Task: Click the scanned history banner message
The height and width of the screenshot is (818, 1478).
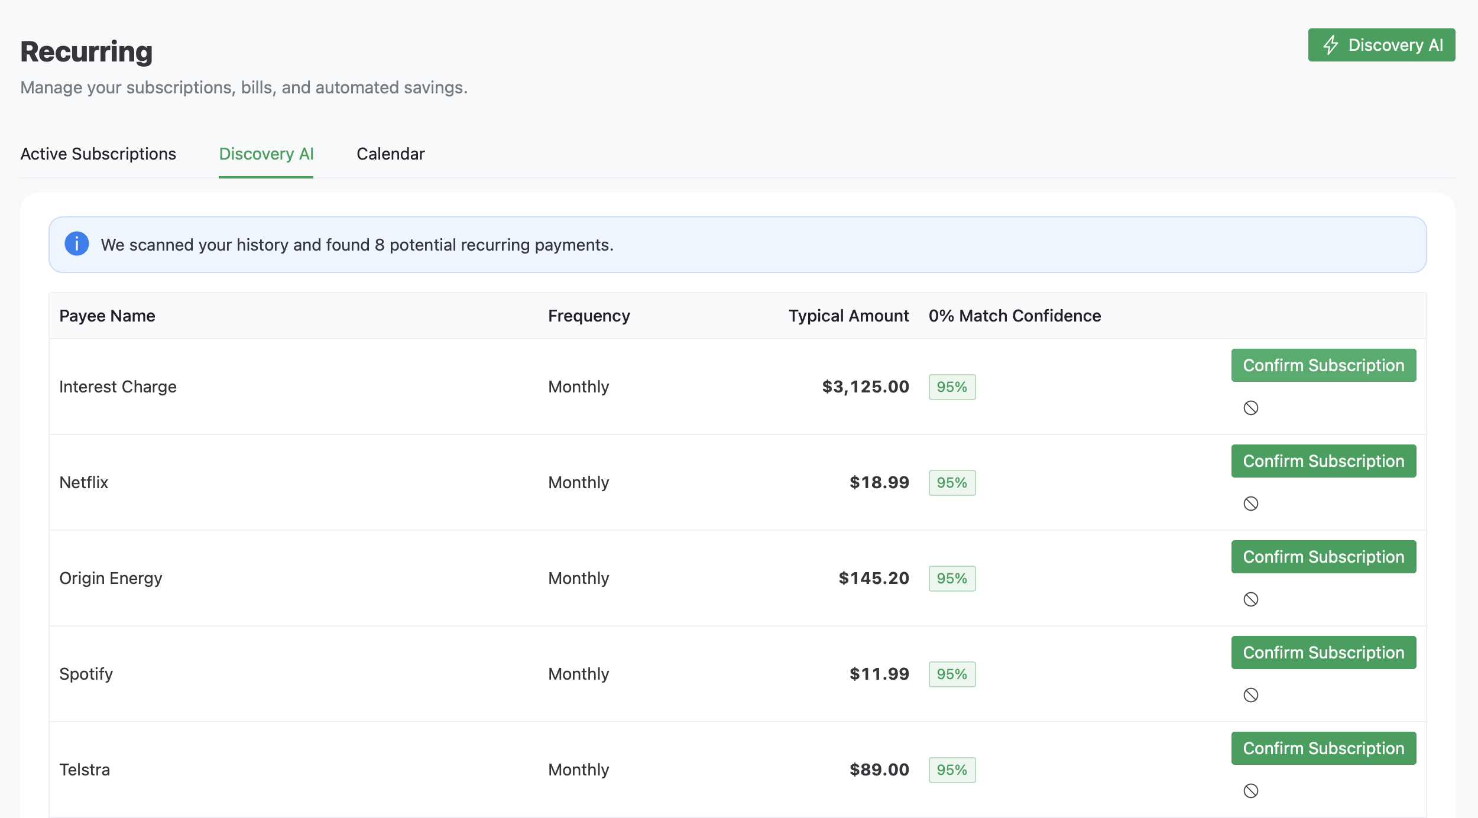Action: click(x=357, y=245)
